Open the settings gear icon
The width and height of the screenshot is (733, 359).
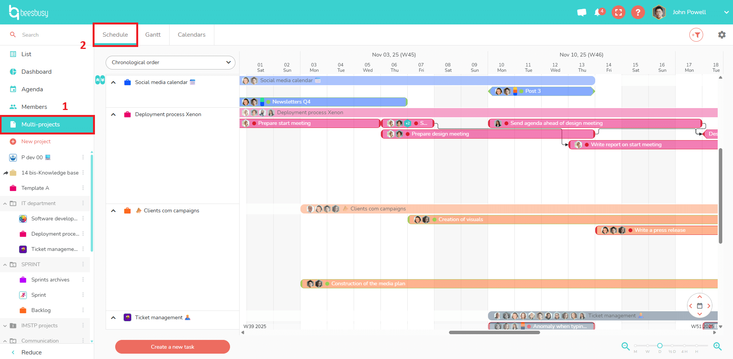[x=722, y=34]
